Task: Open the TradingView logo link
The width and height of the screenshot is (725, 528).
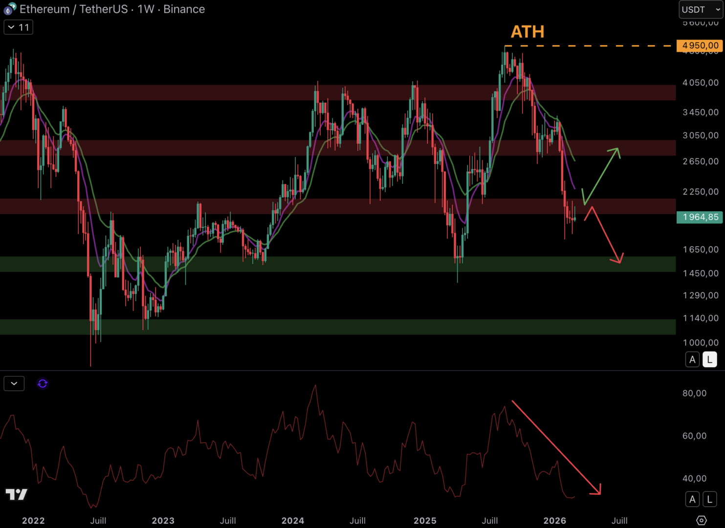Action: click(17, 494)
